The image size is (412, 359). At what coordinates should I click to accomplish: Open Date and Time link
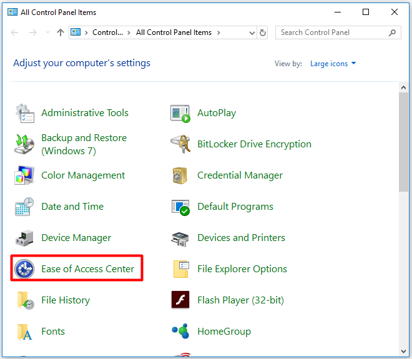pos(72,206)
